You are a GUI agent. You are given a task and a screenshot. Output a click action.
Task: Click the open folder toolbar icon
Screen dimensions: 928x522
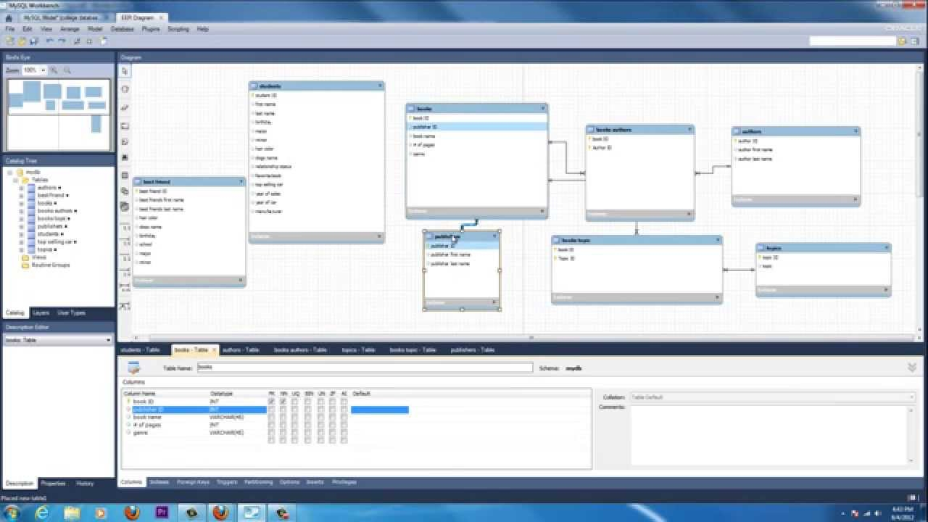[22, 41]
